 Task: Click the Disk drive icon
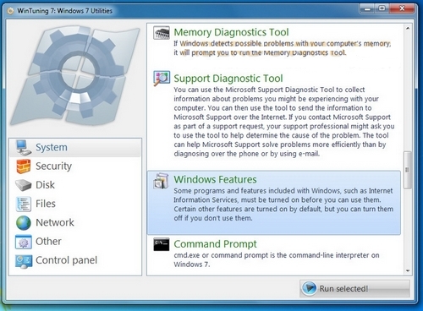point(24,185)
